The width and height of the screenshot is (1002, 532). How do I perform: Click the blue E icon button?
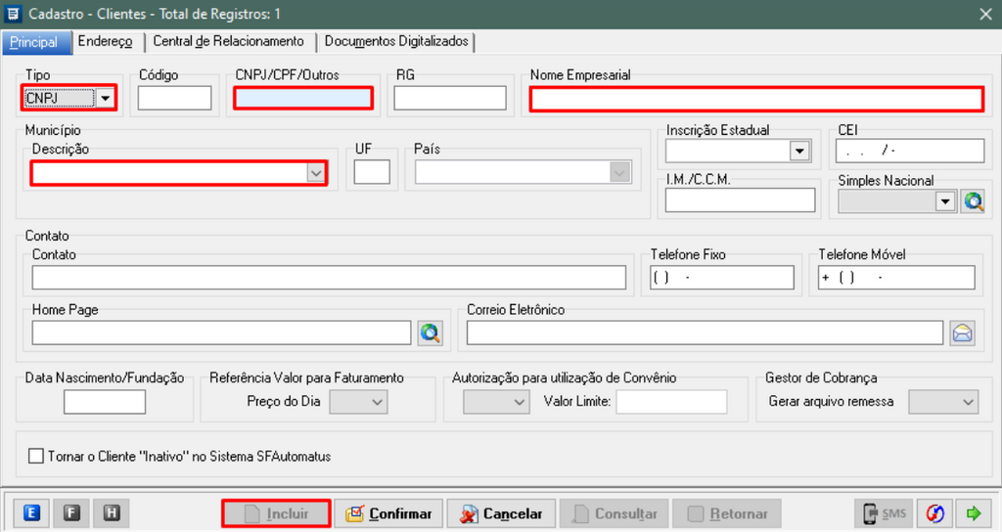pos(31,512)
